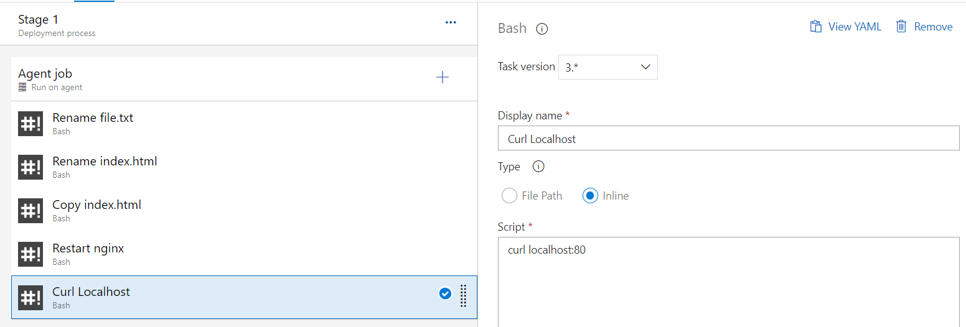Click the Remove button
The image size is (966, 327).
point(924,27)
